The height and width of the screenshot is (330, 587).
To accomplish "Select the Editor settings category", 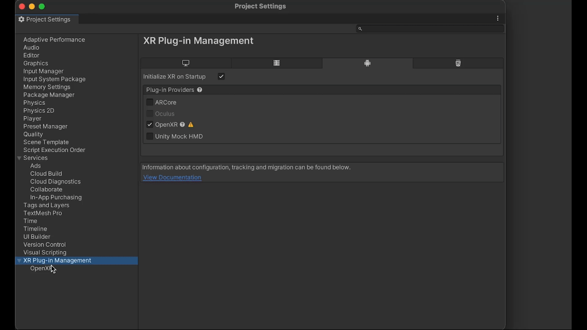I will 31,56.
